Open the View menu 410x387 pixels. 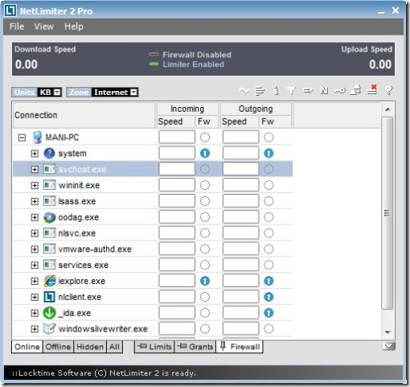43,27
